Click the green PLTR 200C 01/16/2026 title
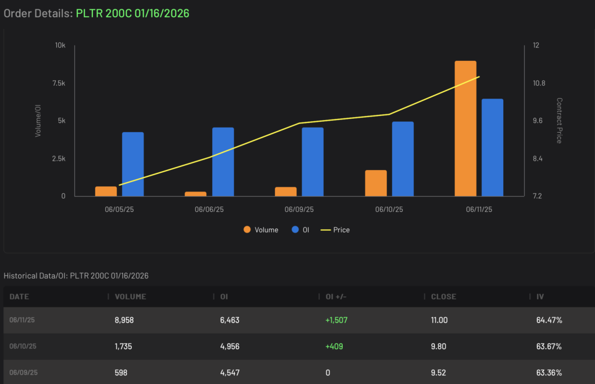The height and width of the screenshot is (384, 595). (x=132, y=13)
